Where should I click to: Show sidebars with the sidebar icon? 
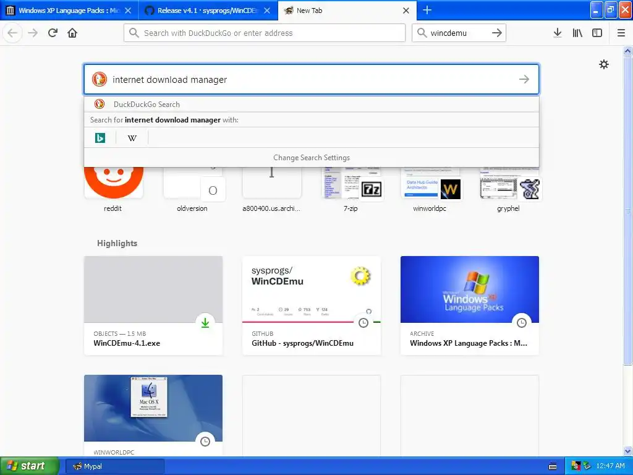597,33
